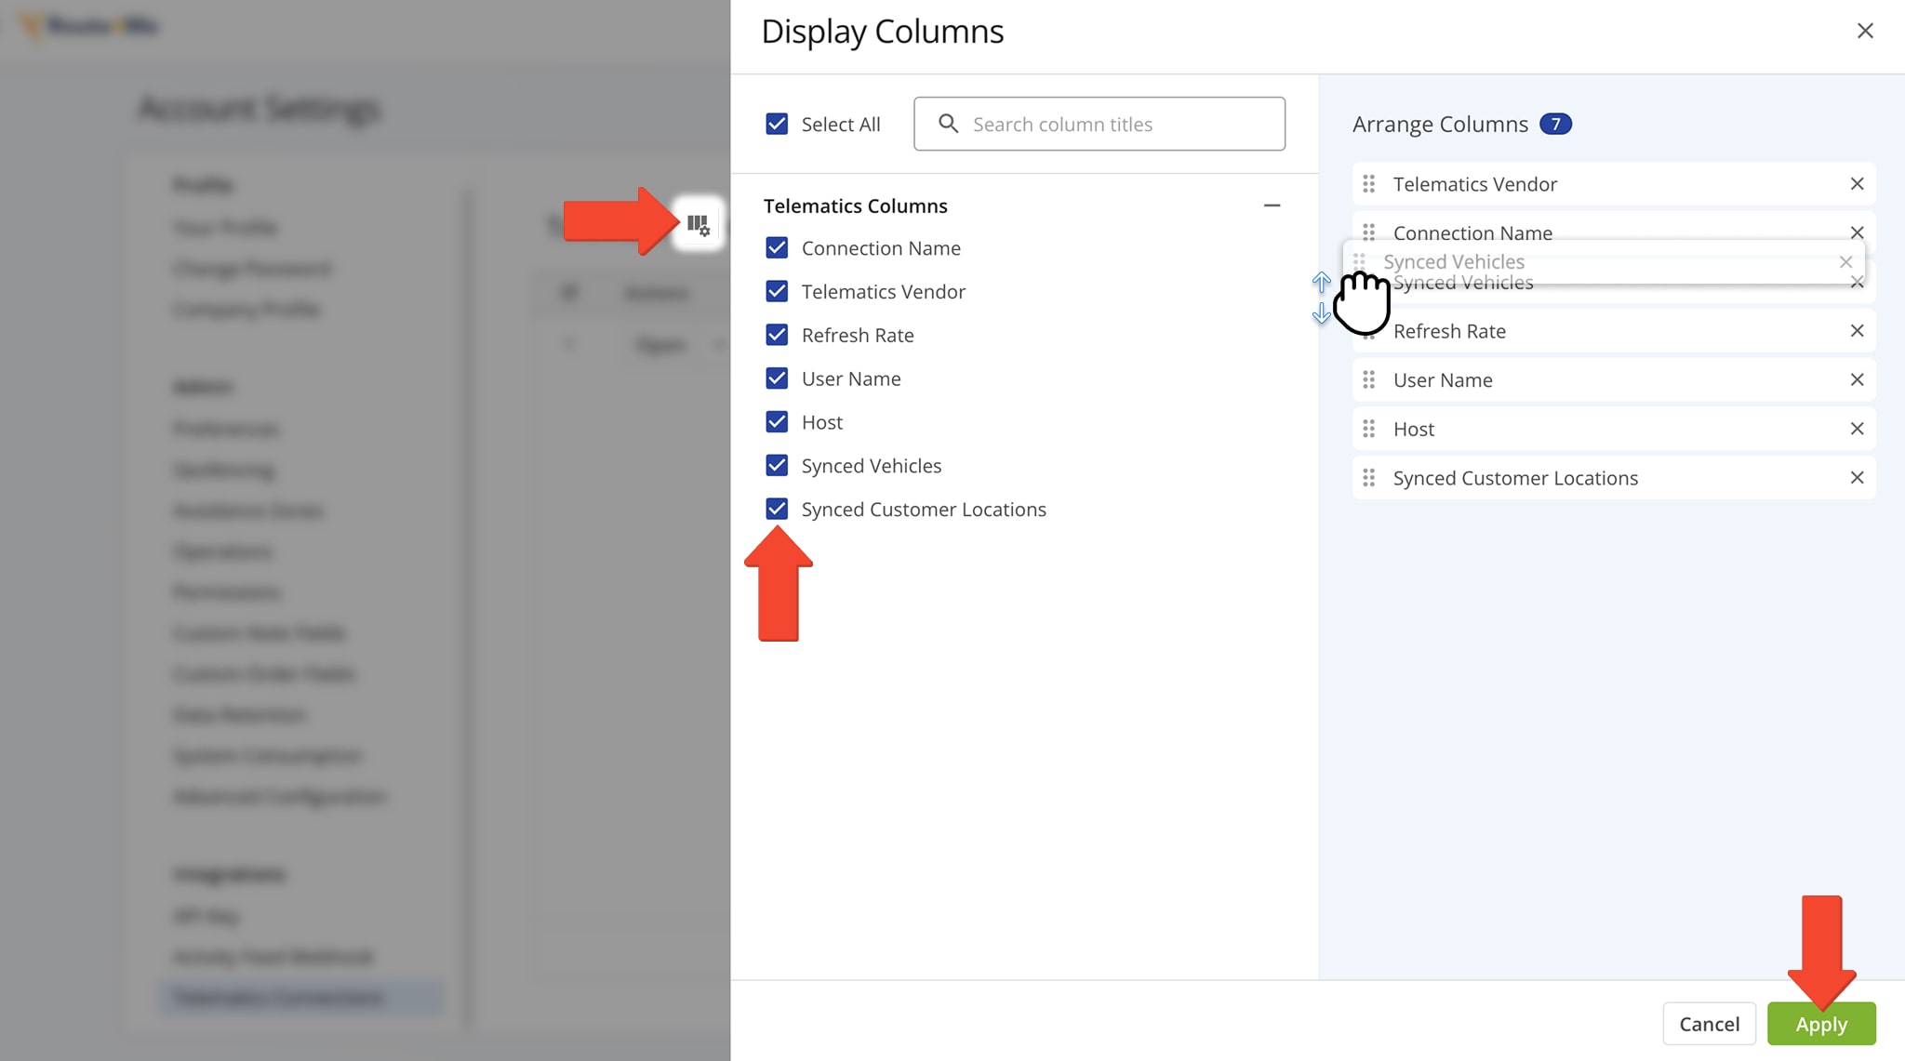Remove User Name from arranged columns
1905x1061 pixels.
(x=1858, y=379)
